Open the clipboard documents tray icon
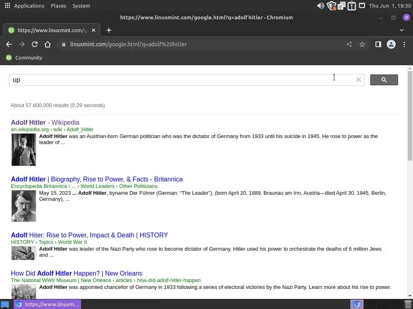The height and width of the screenshot is (309, 413). pyautogui.click(x=341, y=6)
